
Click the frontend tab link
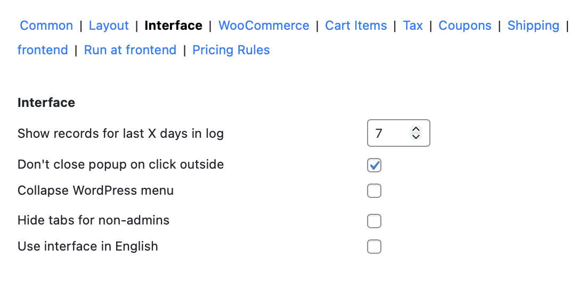[43, 50]
